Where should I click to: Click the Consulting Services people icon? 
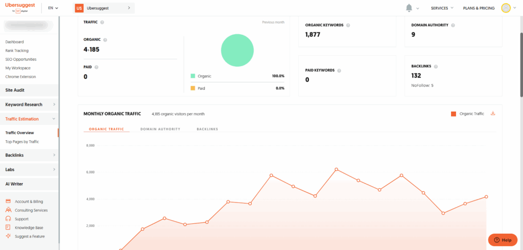coord(8,210)
